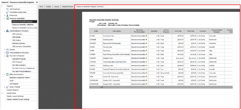241x110 pixels.
Task: Click the Unit of Measure column header
Action: 166,31
